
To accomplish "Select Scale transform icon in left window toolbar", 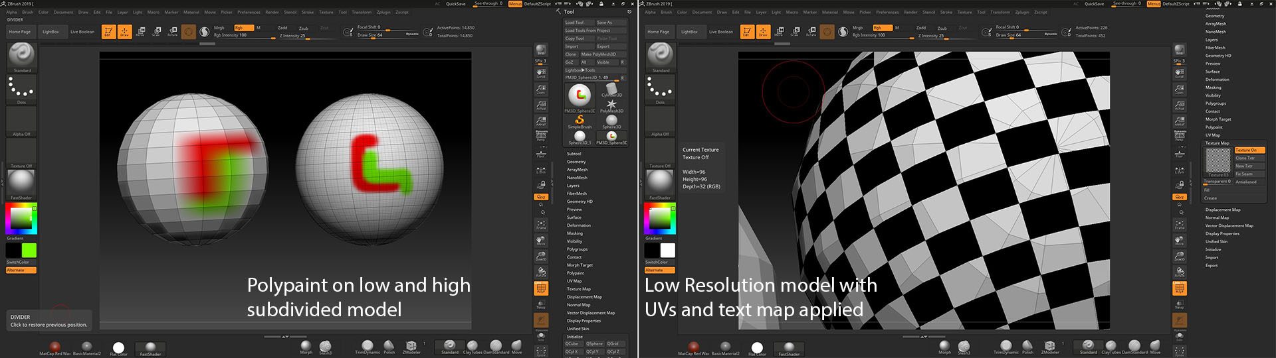I will (156, 31).
